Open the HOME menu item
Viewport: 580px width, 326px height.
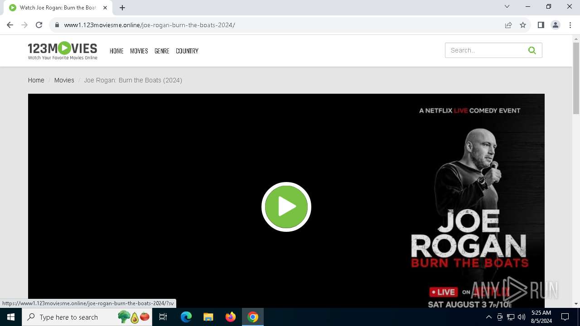coord(116,51)
